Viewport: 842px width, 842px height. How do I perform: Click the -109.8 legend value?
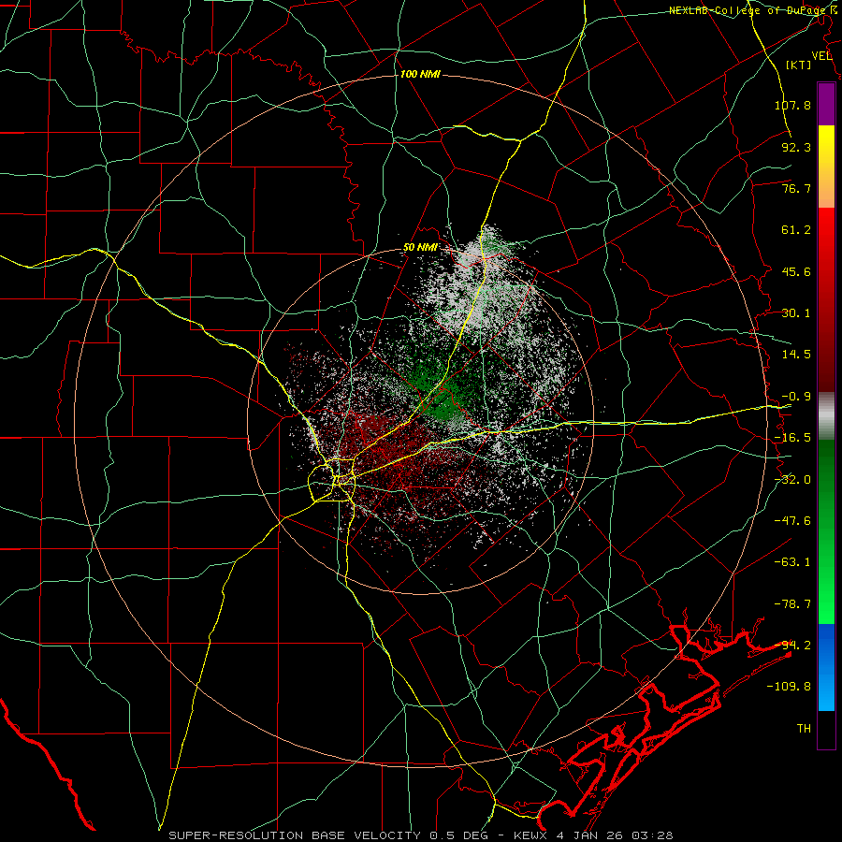(789, 687)
